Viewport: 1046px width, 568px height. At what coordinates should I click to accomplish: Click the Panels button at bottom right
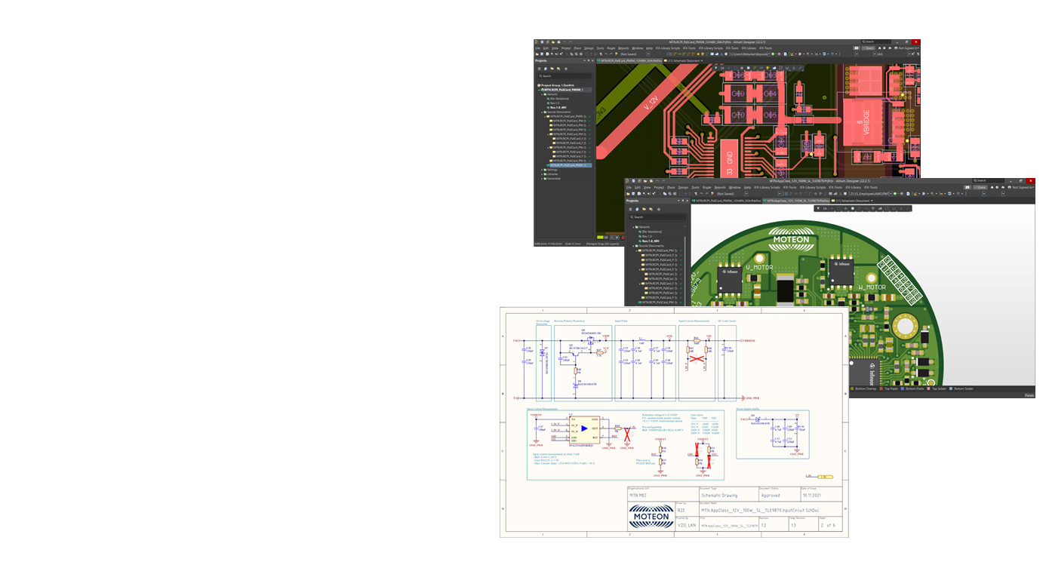[x=1029, y=395]
